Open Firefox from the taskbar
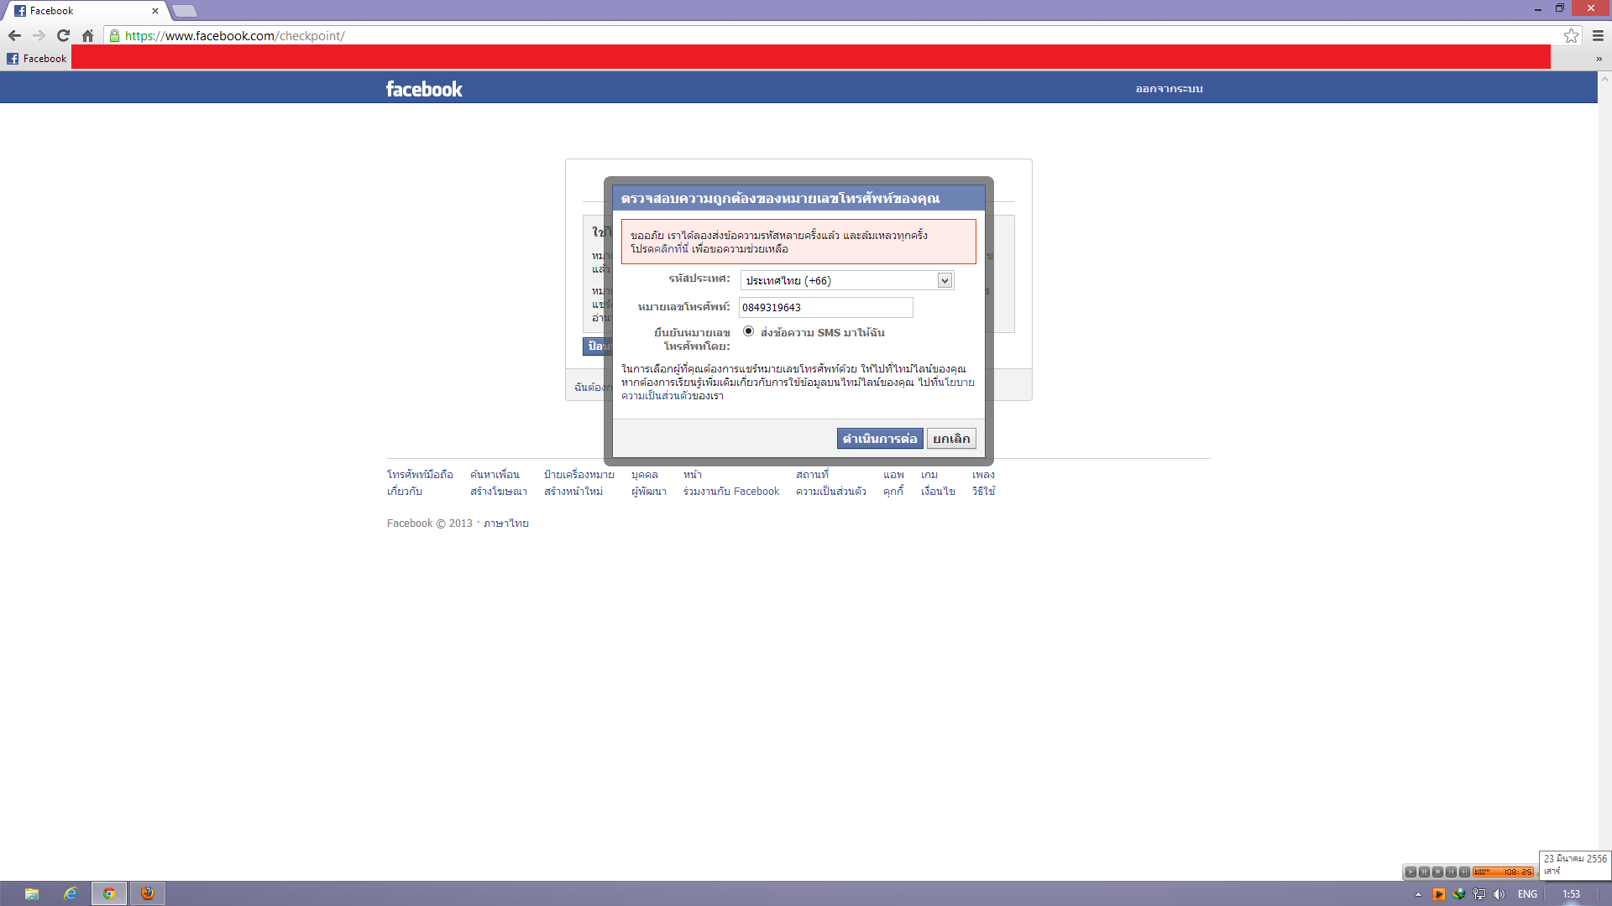Image resolution: width=1612 pixels, height=906 pixels. (148, 893)
